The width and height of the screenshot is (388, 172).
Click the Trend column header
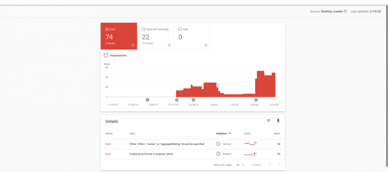tap(247, 133)
